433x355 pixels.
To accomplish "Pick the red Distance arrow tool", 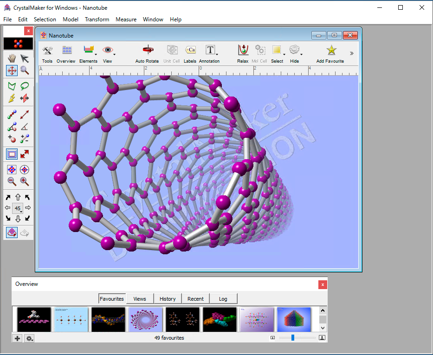I will coord(24,115).
